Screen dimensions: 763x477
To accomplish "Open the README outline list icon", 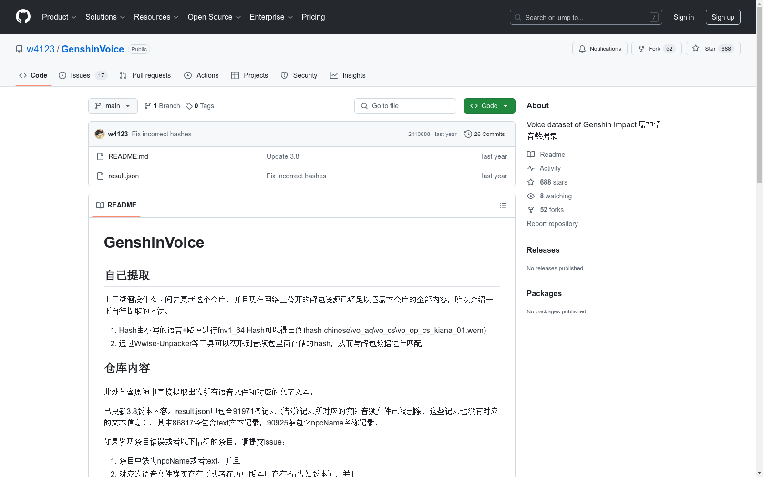I will (x=503, y=206).
